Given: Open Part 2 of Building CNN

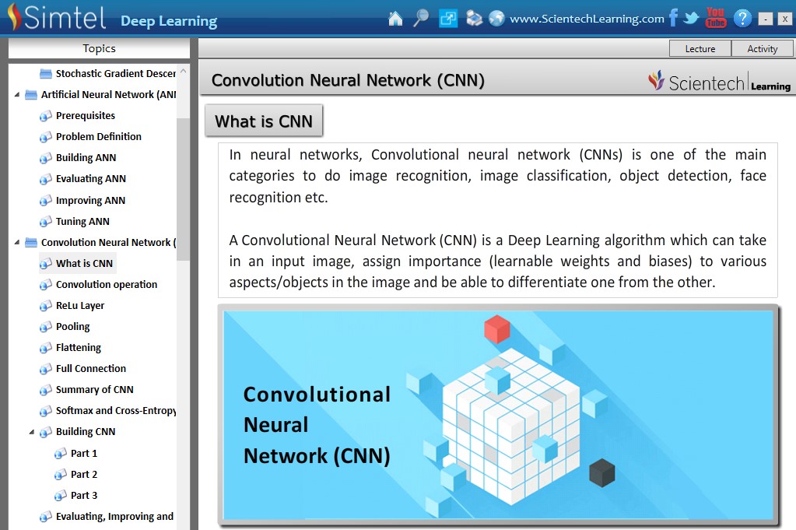Looking at the screenshot, I should tap(84, 474).
